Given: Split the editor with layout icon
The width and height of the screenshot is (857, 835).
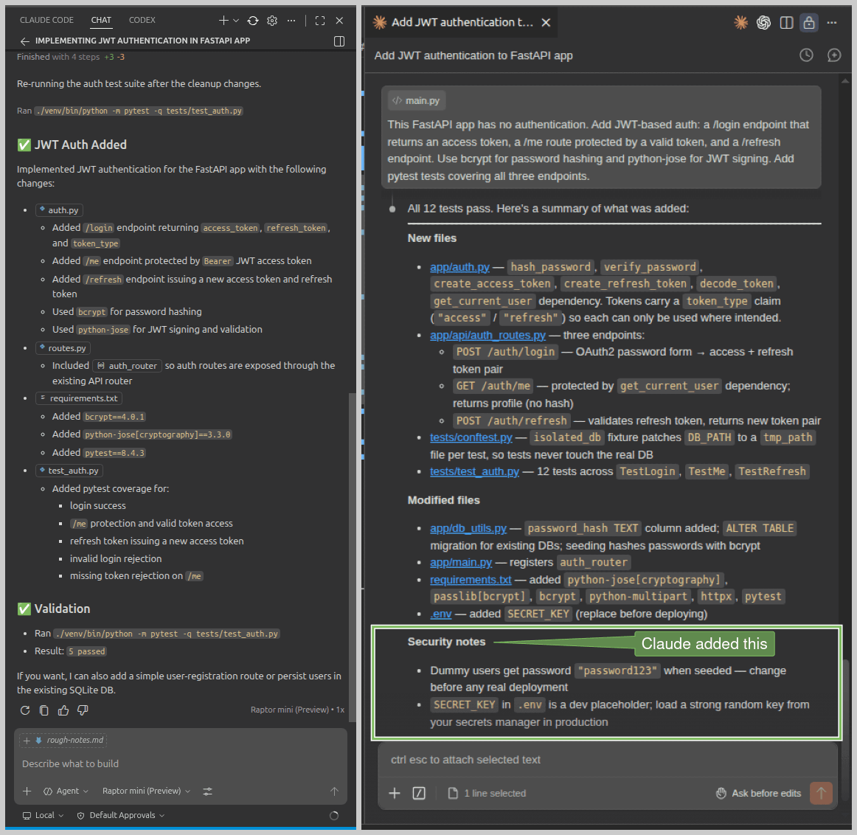Looking at the screenshot, I should [x=786, y=22].
